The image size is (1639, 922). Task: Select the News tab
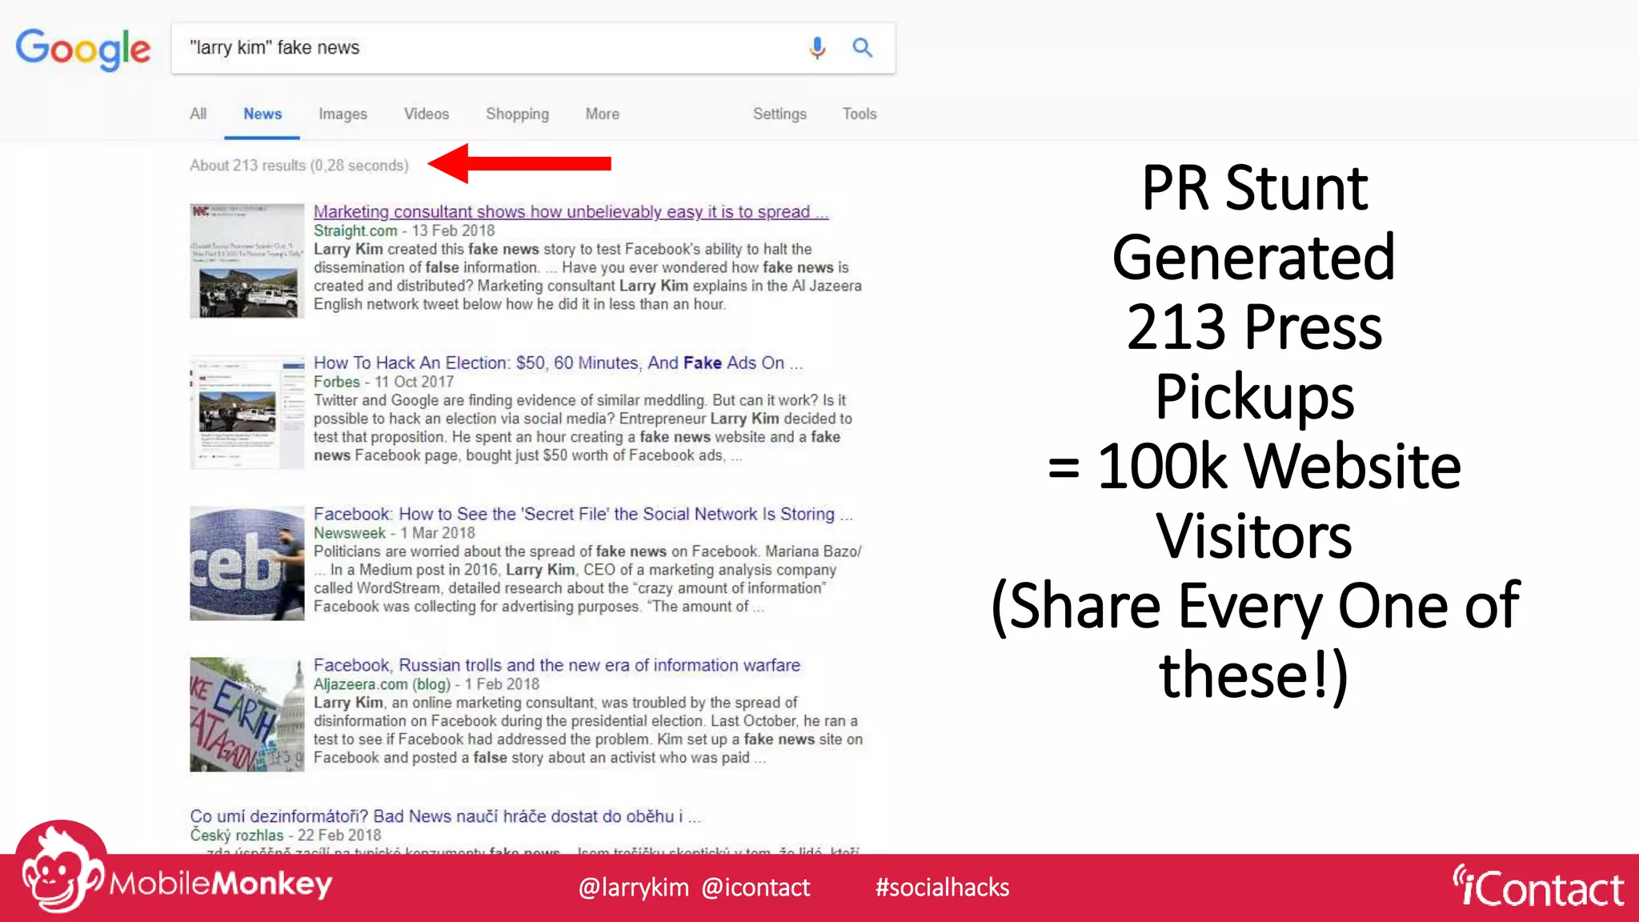pyautogui.click(x=262, y=114)
